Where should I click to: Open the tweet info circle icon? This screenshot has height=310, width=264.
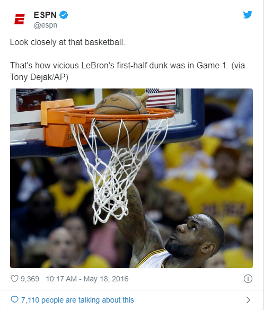coord(248,279)
